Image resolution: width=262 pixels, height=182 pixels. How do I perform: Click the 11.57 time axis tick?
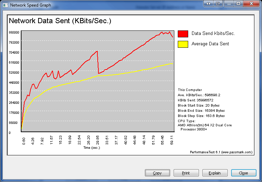tap(51, 140)
